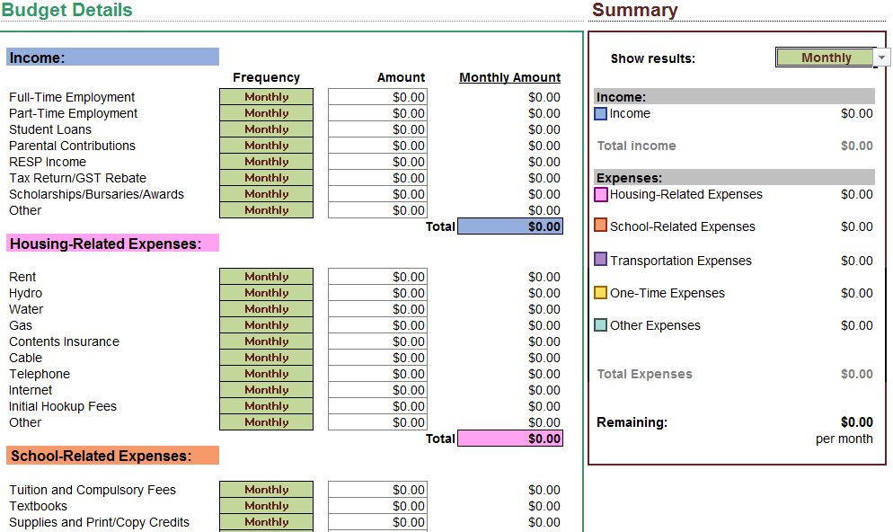893x532 pixels.
Task: Click Student Loans amount field
Action: (377, 129)
